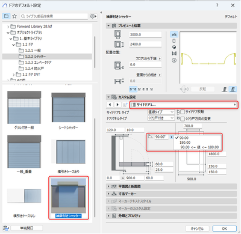Click the OK button
The width and height of the screenshot is (241, 234).
[224, 229]
